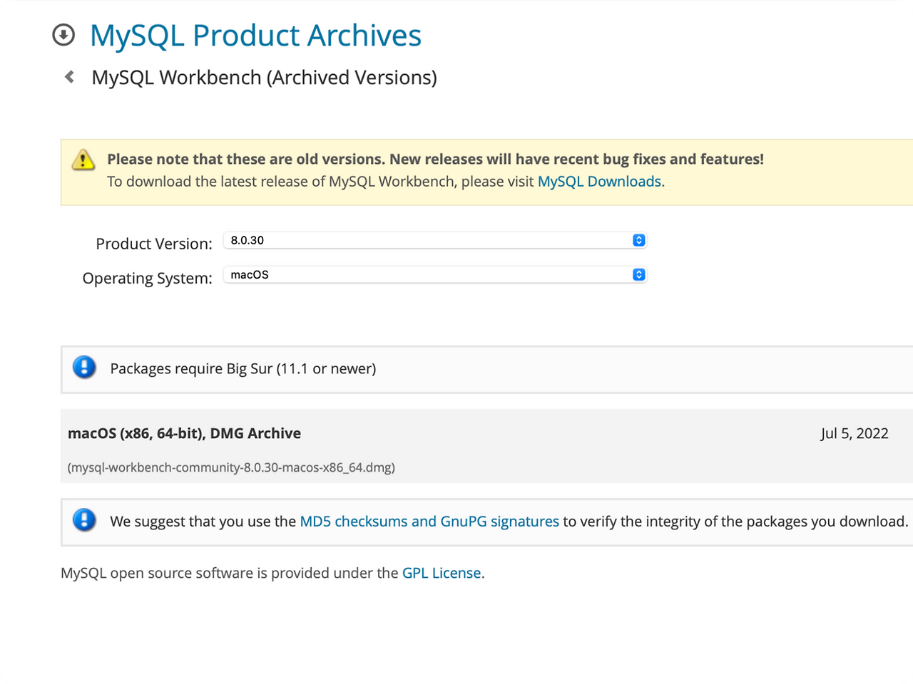Follow the GPL License link

tap(442, 573)
